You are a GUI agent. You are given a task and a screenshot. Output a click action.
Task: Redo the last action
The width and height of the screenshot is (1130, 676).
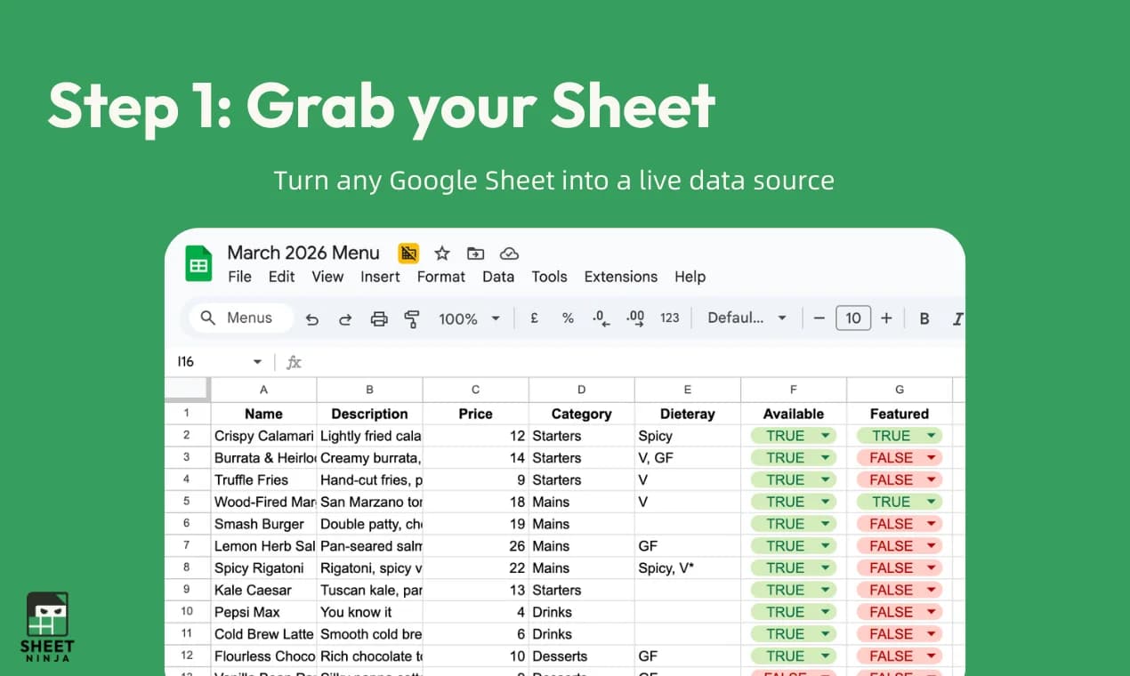(345, 318)
